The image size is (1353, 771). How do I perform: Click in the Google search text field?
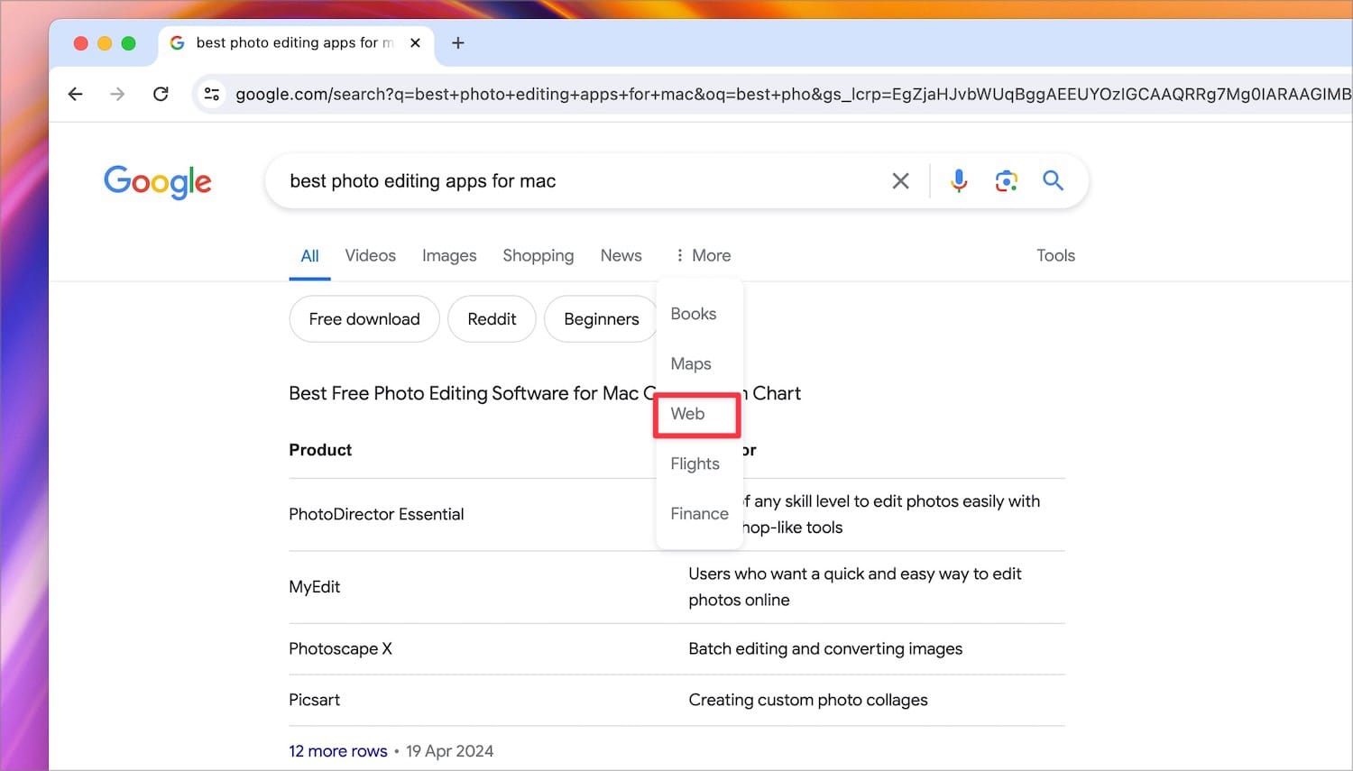tap(577, 181)
